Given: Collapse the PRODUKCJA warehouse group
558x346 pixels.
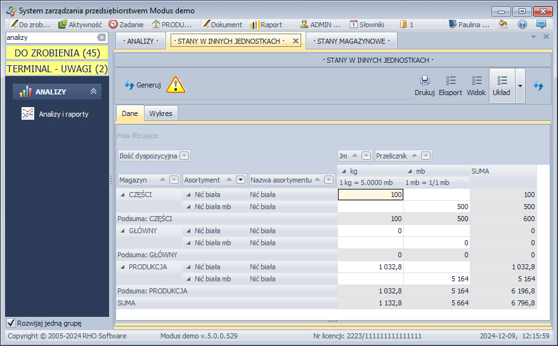Looking at the screenshot, I should (122, 267).
